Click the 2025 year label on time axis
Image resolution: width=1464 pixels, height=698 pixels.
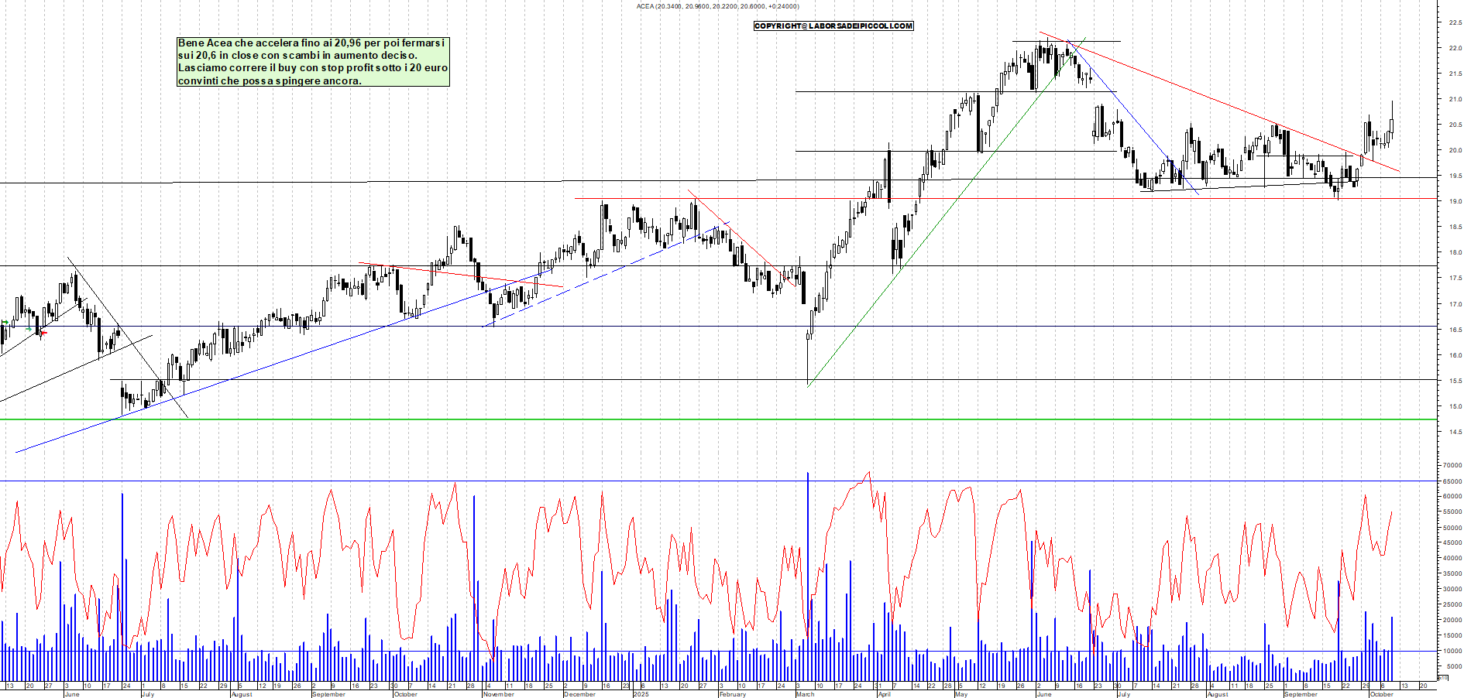pos(641,694)
